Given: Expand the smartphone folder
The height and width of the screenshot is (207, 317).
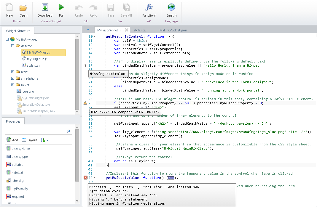Looking at the screenshot, I should pyautogui.click(x=12, y=78).
